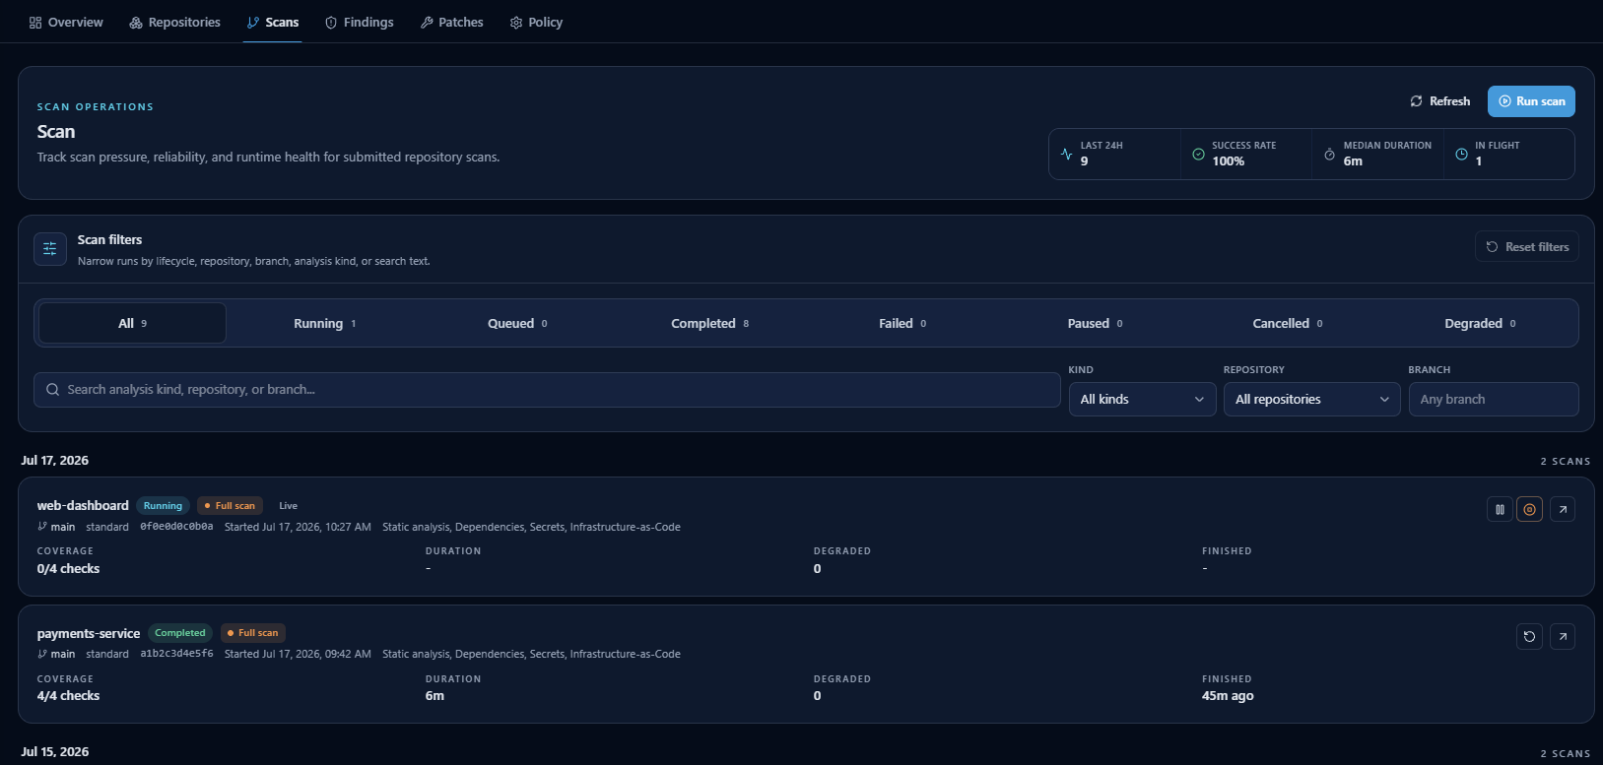Click the payments-service Full scan badge
The width and height of the screenshot is (1603, 765).
point(252,633)
